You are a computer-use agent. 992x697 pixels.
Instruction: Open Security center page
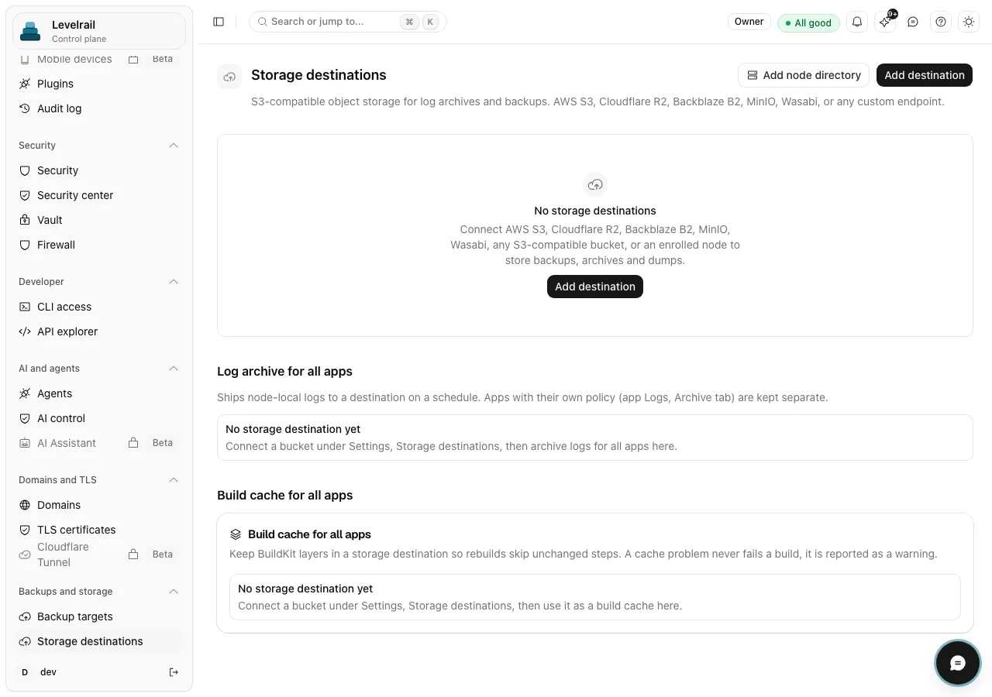coord(99,195)
